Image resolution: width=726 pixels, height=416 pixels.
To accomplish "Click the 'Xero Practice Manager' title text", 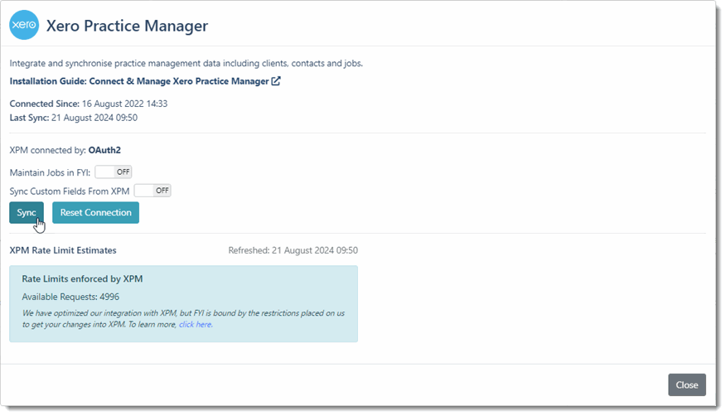I will [x=128, y=26].
